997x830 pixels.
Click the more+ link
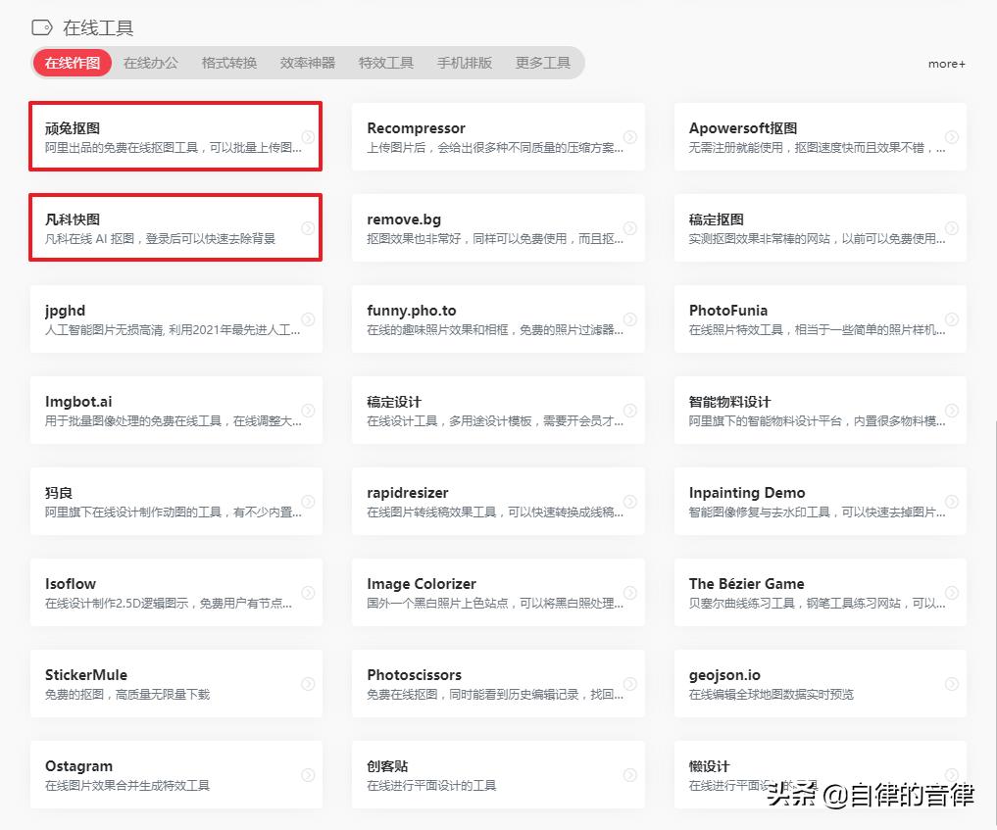coord(945,63)
